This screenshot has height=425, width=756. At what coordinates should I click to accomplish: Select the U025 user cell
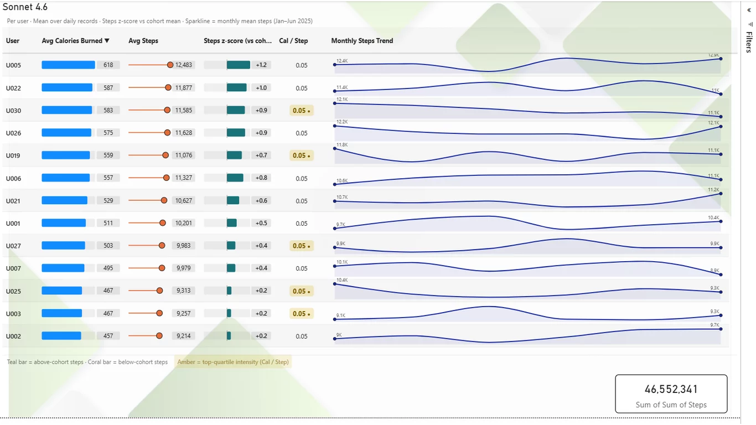[x=13, y=291]
